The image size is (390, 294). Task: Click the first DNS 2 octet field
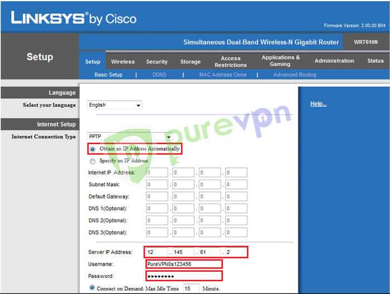157,220
